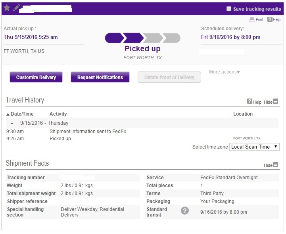
Task: Click Standard transit question mark icon
Action: (x=185, y=211)
